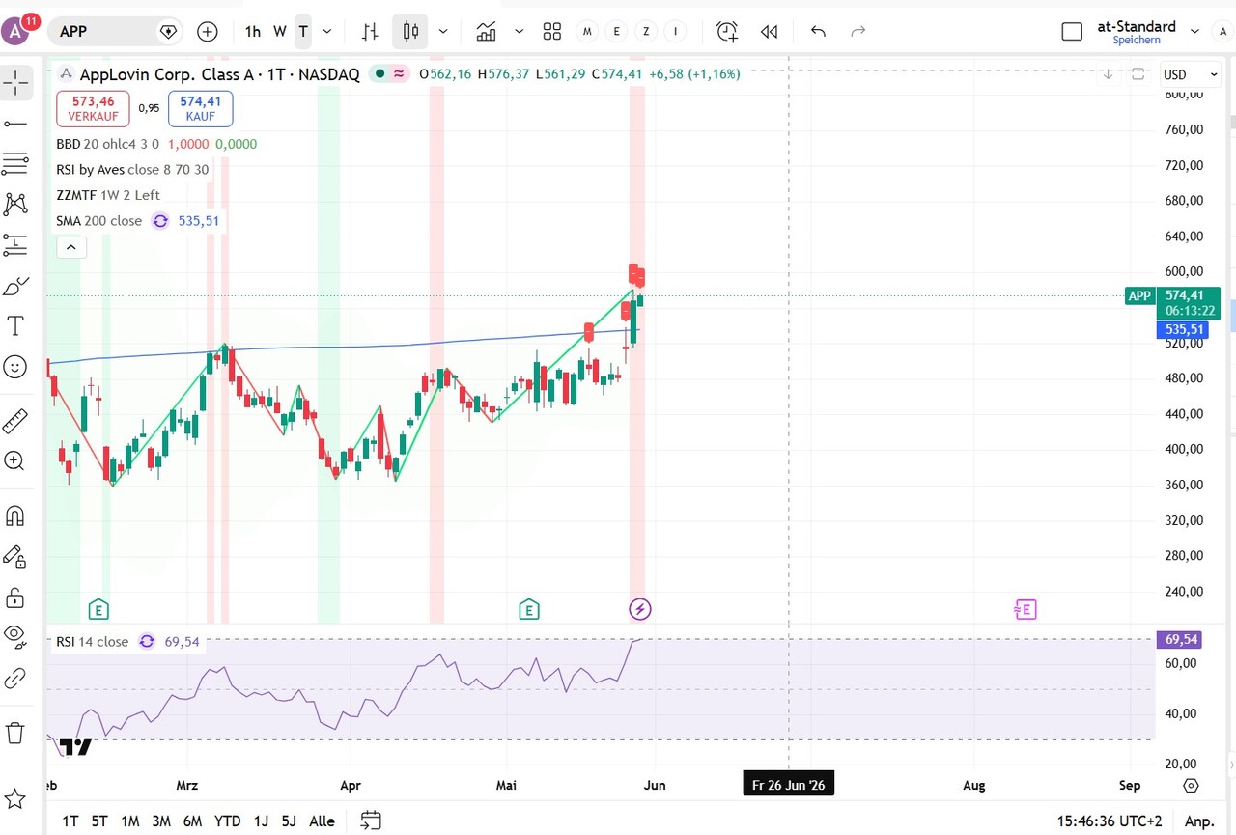
Task: Remove objects with the trash icon
Action: pyautogui.click(x=15, y=733)
